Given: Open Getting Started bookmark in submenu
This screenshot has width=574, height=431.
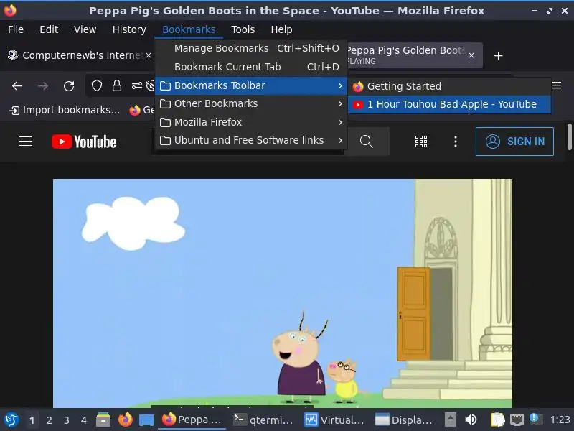Looking at the screenshot, I should 449,86.
